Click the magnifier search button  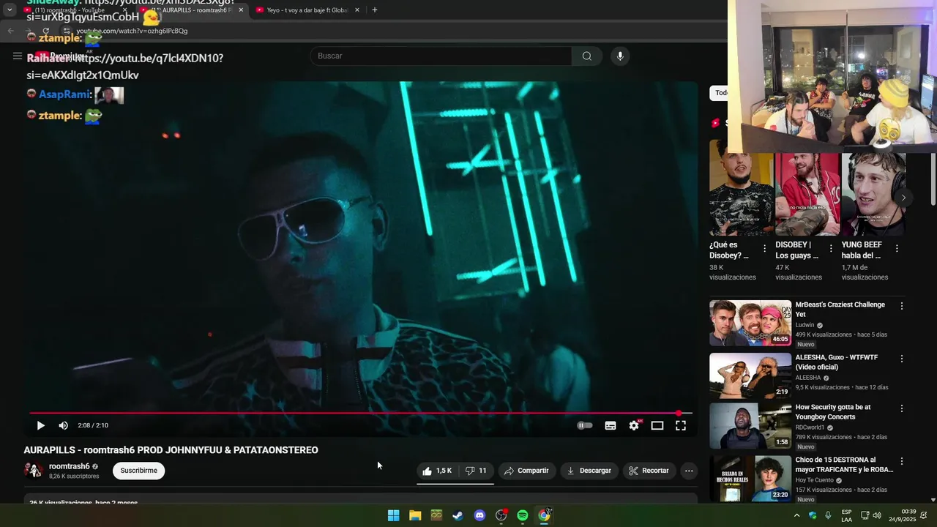(x=587, y=56)
